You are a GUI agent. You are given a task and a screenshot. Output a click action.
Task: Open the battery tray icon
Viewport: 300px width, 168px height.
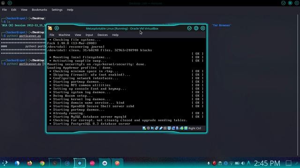click(x=237, y=163)
